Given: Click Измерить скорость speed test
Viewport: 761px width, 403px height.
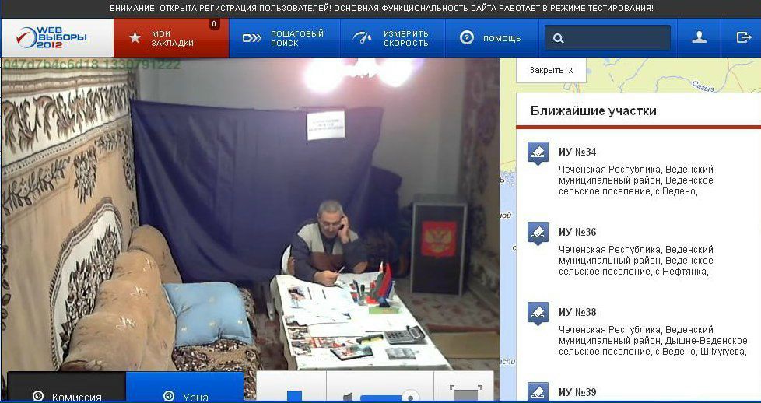Looking at the screenshot, I should pos(391,38).
